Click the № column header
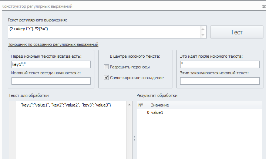The height and width of the screenshot is (159, 266). pos(144,105)
